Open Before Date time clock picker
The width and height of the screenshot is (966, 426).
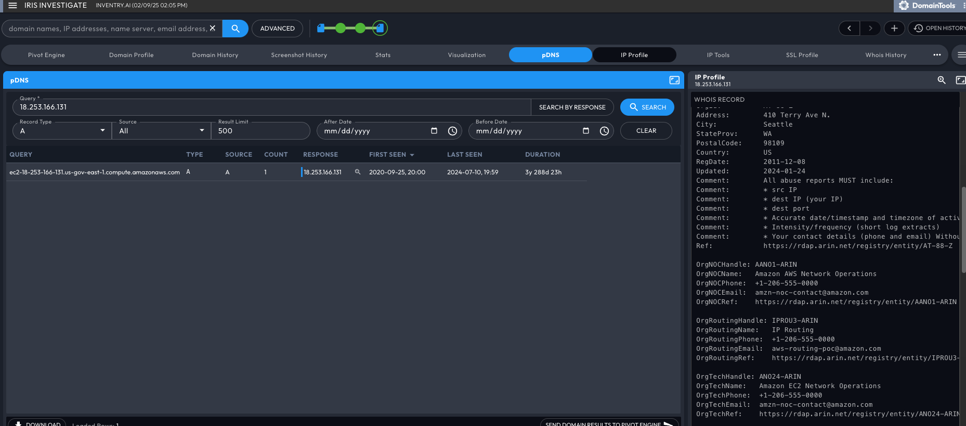point(604,131)
